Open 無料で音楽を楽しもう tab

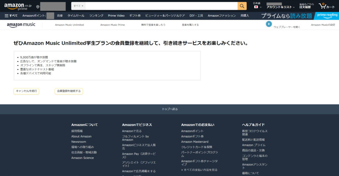pyautogui.click(x=153, y=25)
